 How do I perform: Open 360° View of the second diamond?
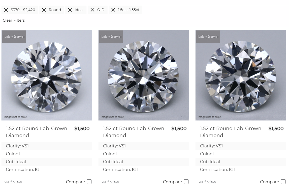[110, 182]
